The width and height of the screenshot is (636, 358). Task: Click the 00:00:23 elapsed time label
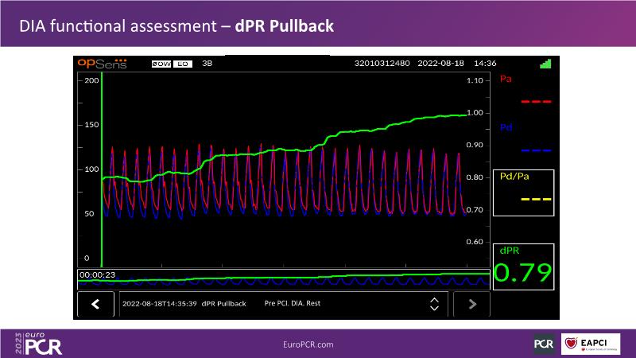click(96, 274)
